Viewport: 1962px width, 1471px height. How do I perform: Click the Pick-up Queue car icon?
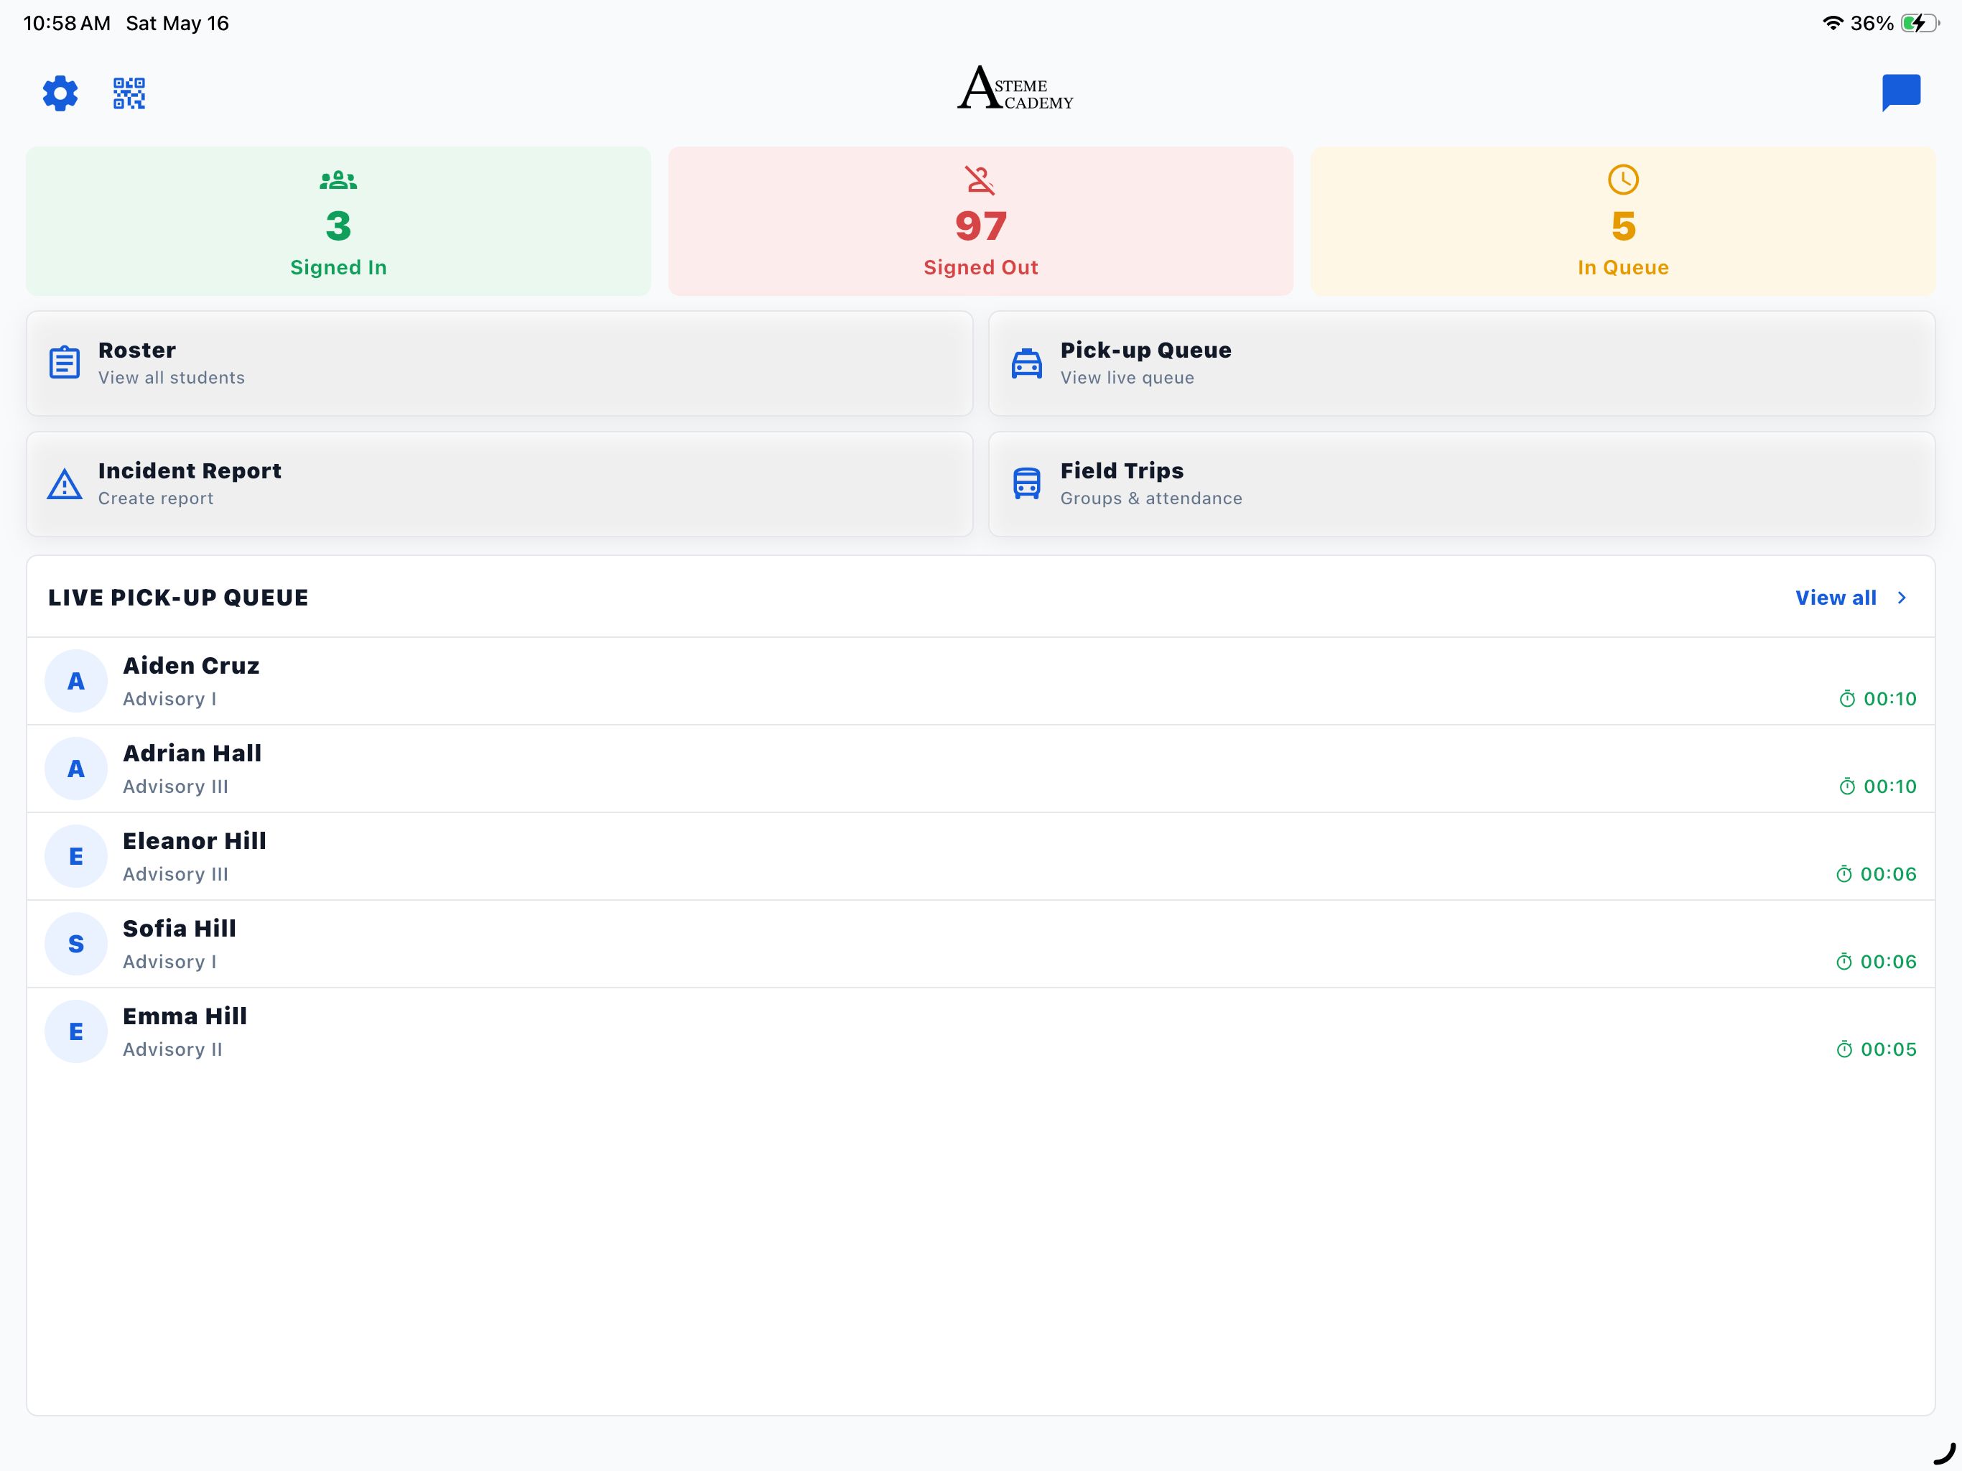pyautogui.click(x=1026, y=363)
